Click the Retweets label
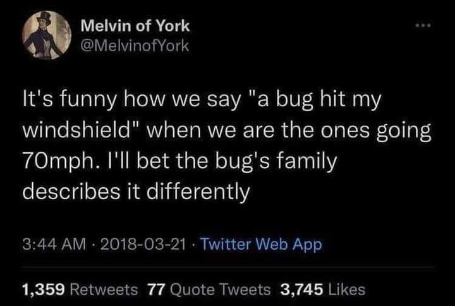 [104, 290]
